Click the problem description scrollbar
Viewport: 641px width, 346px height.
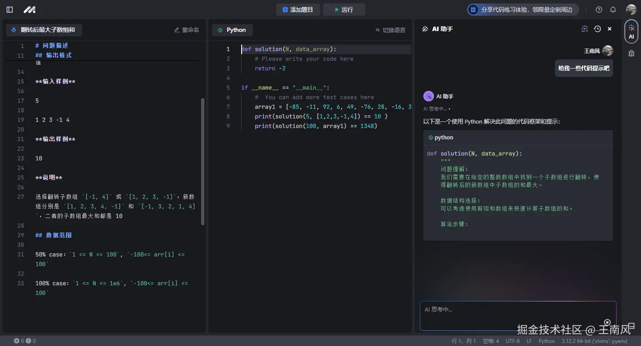(202, 162)
